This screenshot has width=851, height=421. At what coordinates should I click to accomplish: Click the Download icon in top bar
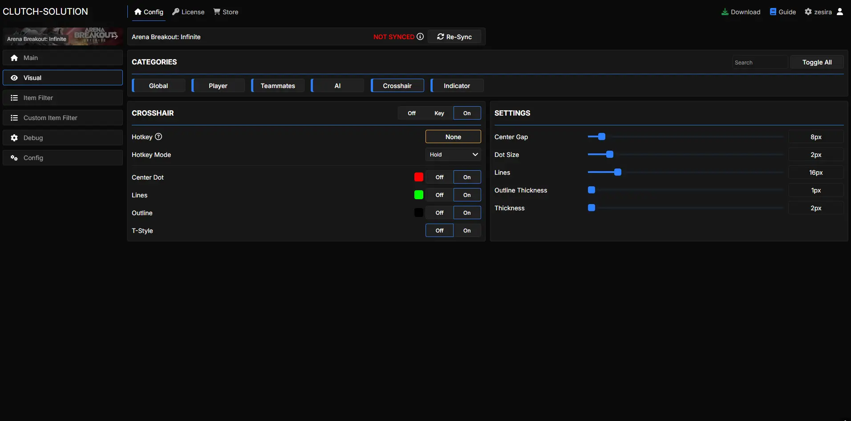(725, 12)
